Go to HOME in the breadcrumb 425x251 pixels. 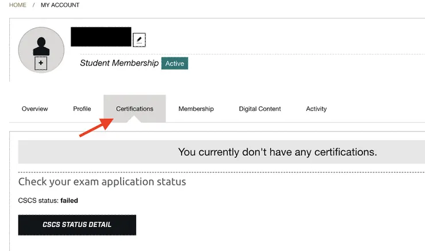click(x=18, y=5)
